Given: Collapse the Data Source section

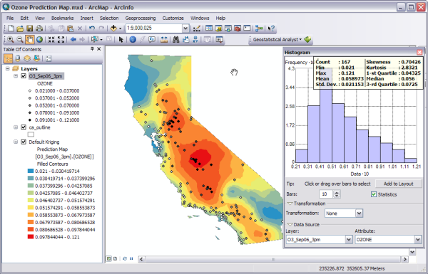Looking at the screenshot, I should pyautogui.click(x=290, y=224).
